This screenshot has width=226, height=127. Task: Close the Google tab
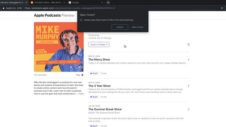click(102, 2)
